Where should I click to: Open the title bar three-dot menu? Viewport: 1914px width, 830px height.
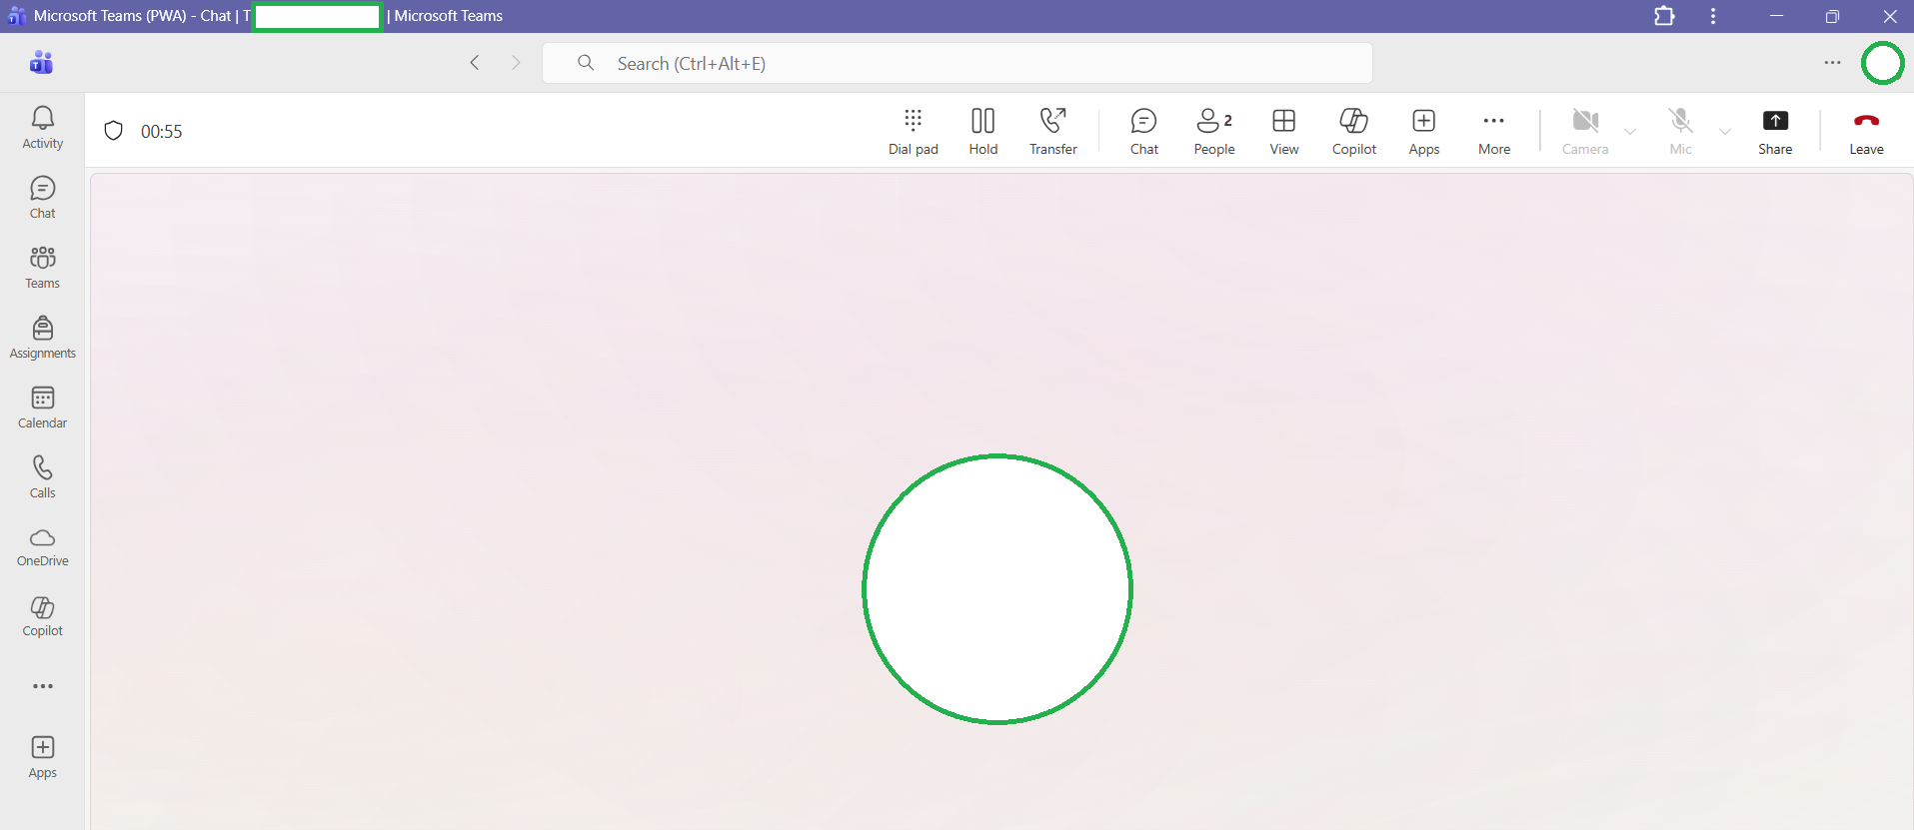click(1713, 16)
